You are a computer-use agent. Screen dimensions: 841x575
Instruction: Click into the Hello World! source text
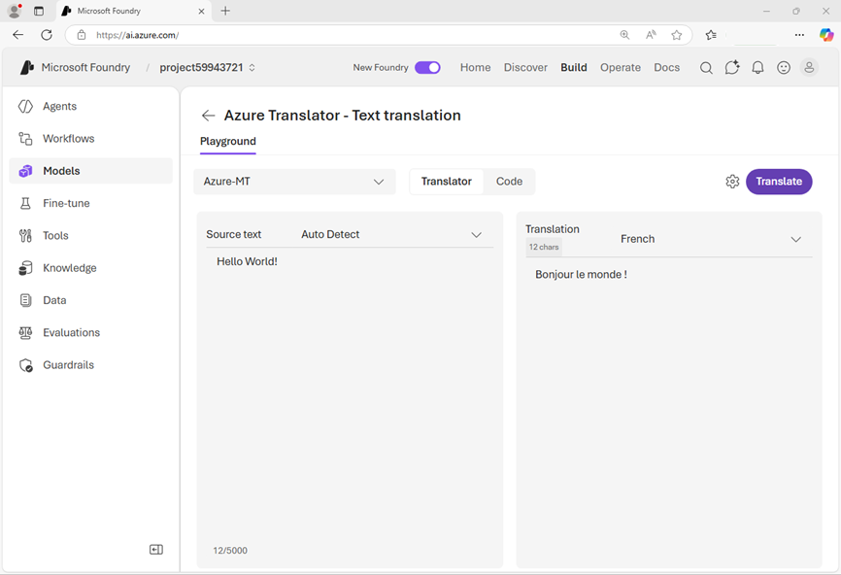[247, 261]
